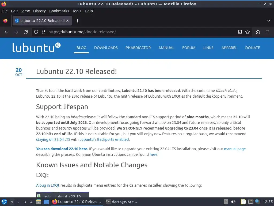Click the forward navigation arrow

click(16, 32)
